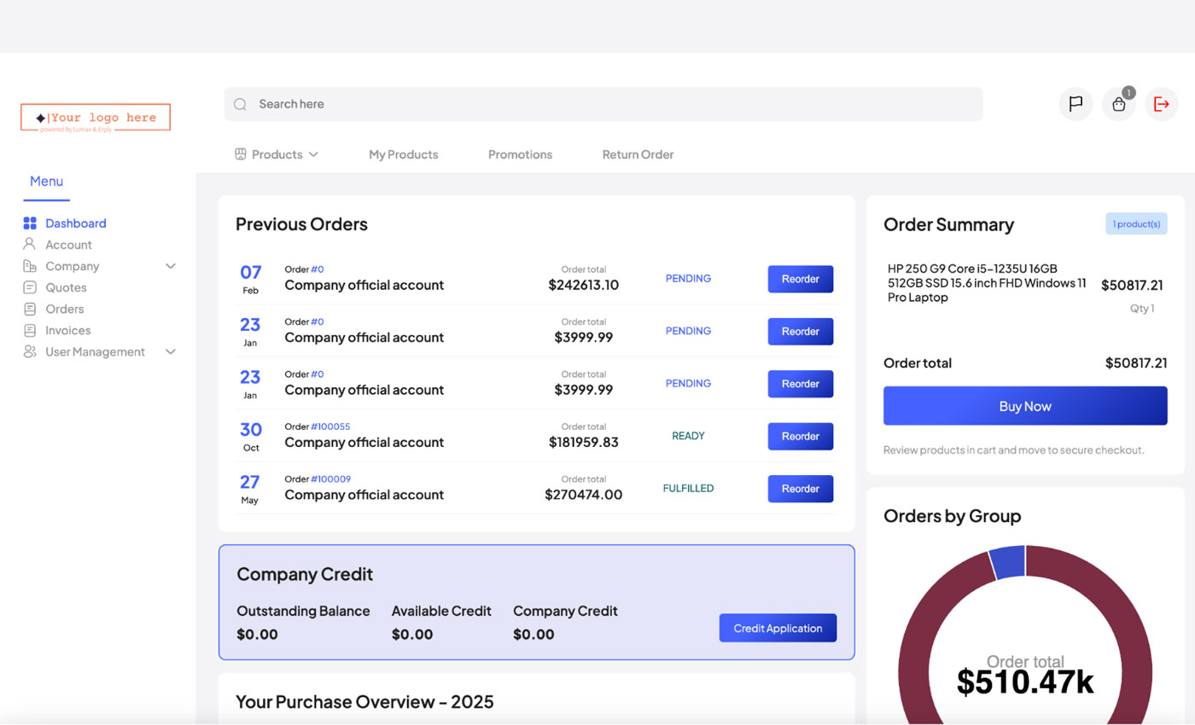
Task: Click the PENDING status of $242613.10 order
Action: 688,279
